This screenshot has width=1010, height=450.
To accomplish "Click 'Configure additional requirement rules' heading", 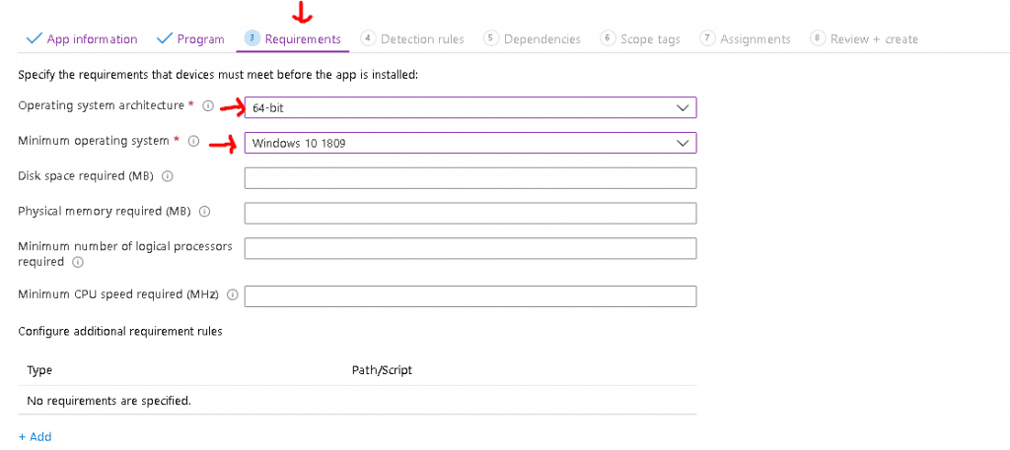I will tap(120, 332).
